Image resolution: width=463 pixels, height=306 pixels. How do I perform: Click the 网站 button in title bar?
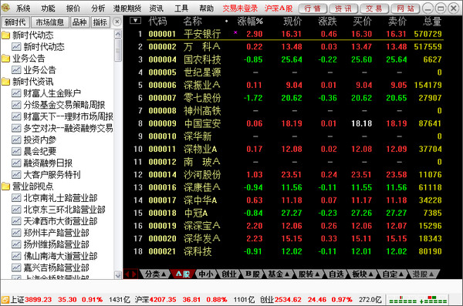[x=405, y=8]
